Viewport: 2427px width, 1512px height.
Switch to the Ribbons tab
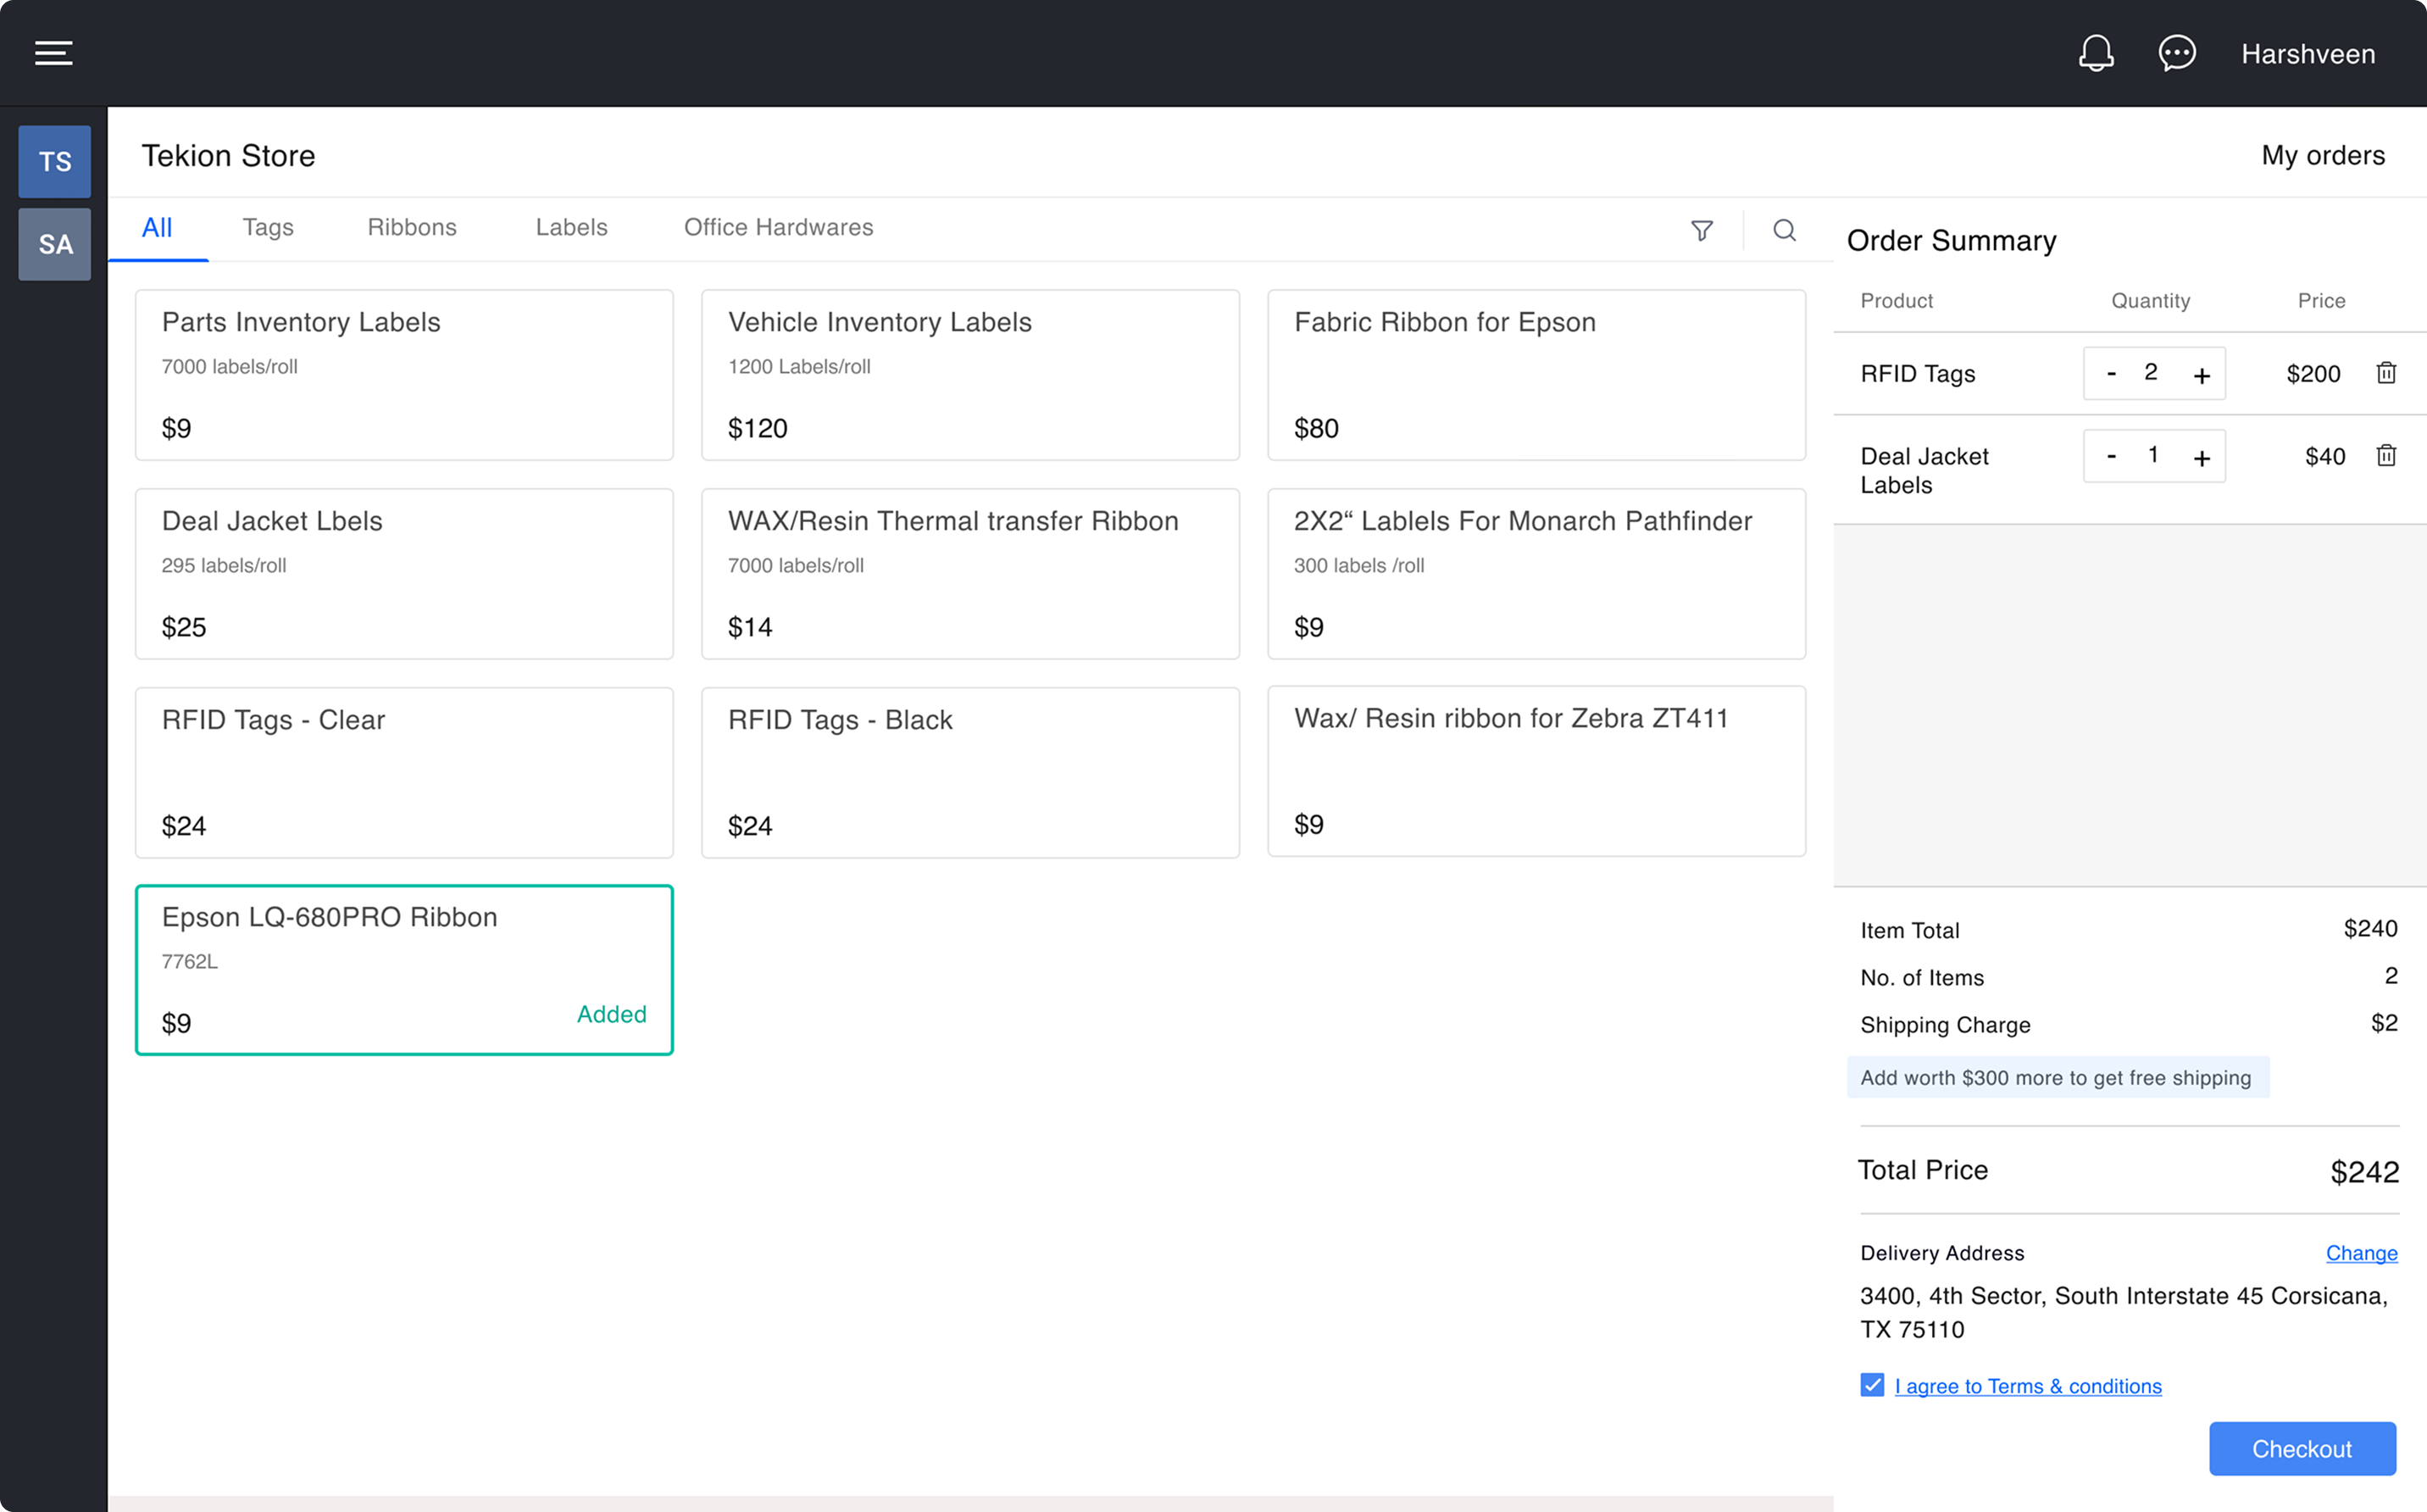(x=412, y=228)
